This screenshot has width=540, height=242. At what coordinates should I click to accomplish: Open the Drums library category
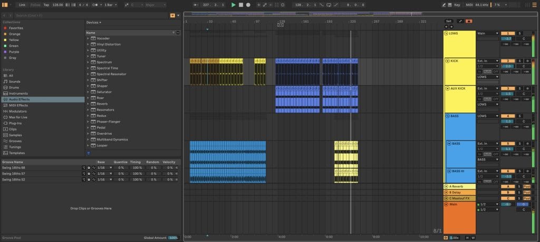pos(15,87)
